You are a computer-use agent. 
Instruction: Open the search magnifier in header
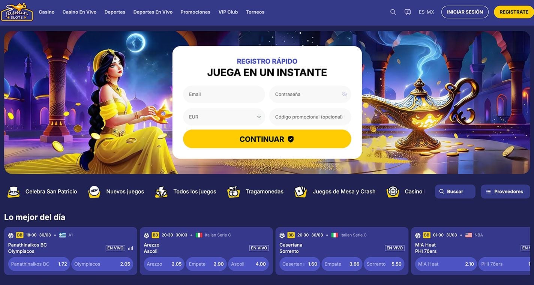point(393,12)
